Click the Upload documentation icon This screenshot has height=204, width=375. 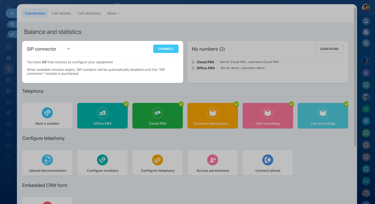pos(47,160)
